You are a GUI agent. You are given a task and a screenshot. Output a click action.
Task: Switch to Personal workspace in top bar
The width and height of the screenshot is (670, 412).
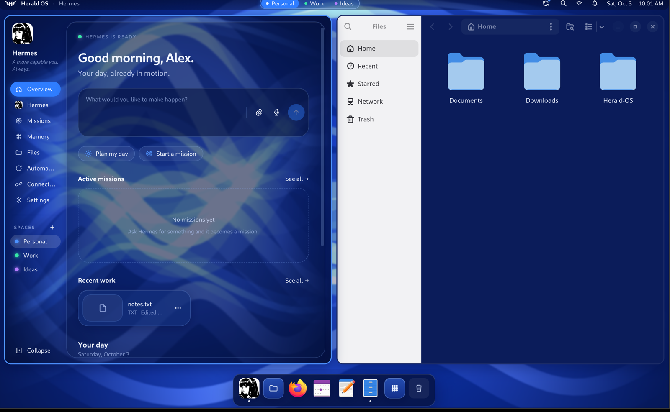[280, 4]
